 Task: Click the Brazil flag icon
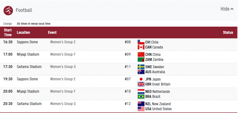pos(141,96)
